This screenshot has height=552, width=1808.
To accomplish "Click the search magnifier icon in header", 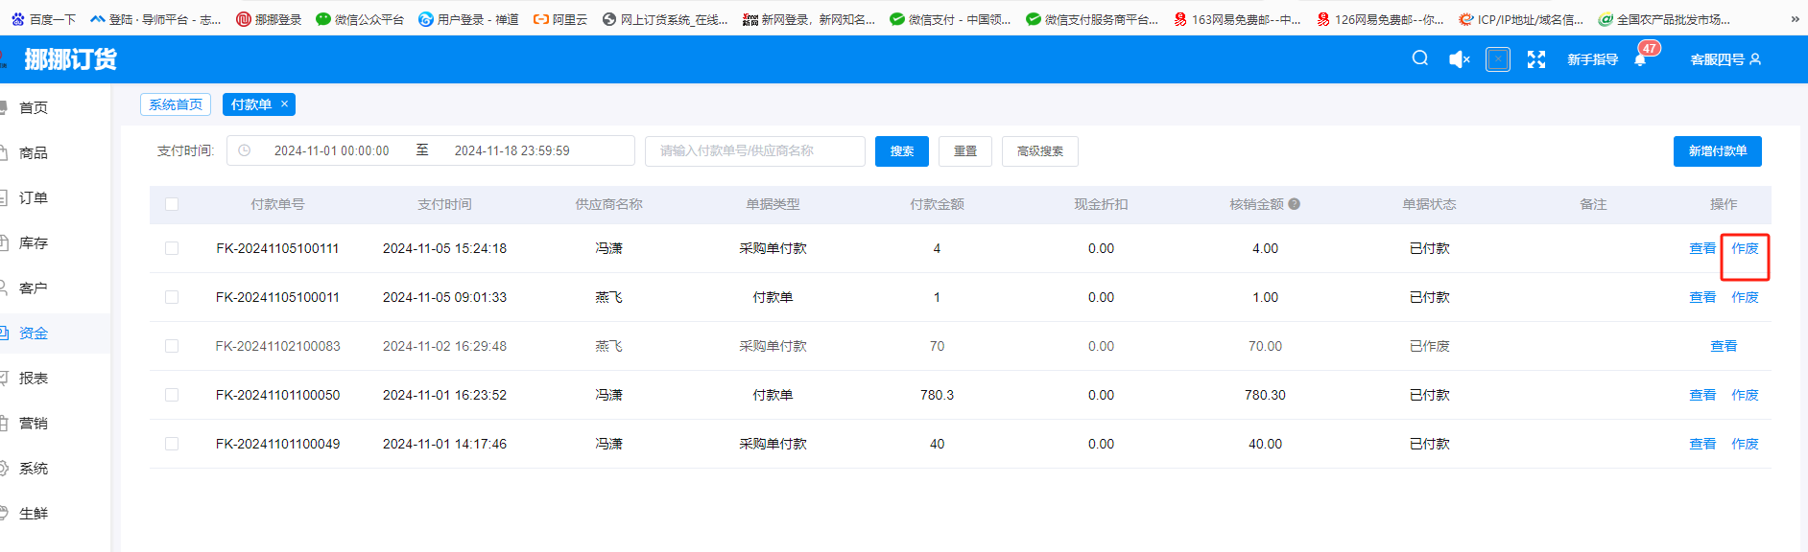I will click(x=1419, y=58).
